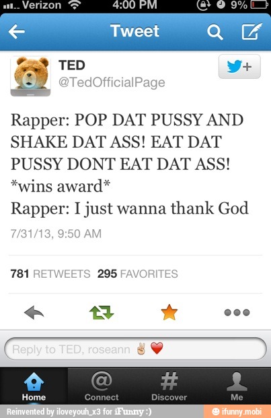The height and width of the screenshot is (418, 271).
Task: Open more options three-dot menu
Action: pos(237,312)
